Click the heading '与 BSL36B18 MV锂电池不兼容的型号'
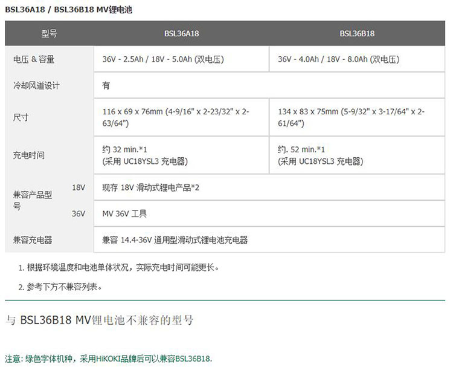This screenshot has width=453, height=367. 100,320
